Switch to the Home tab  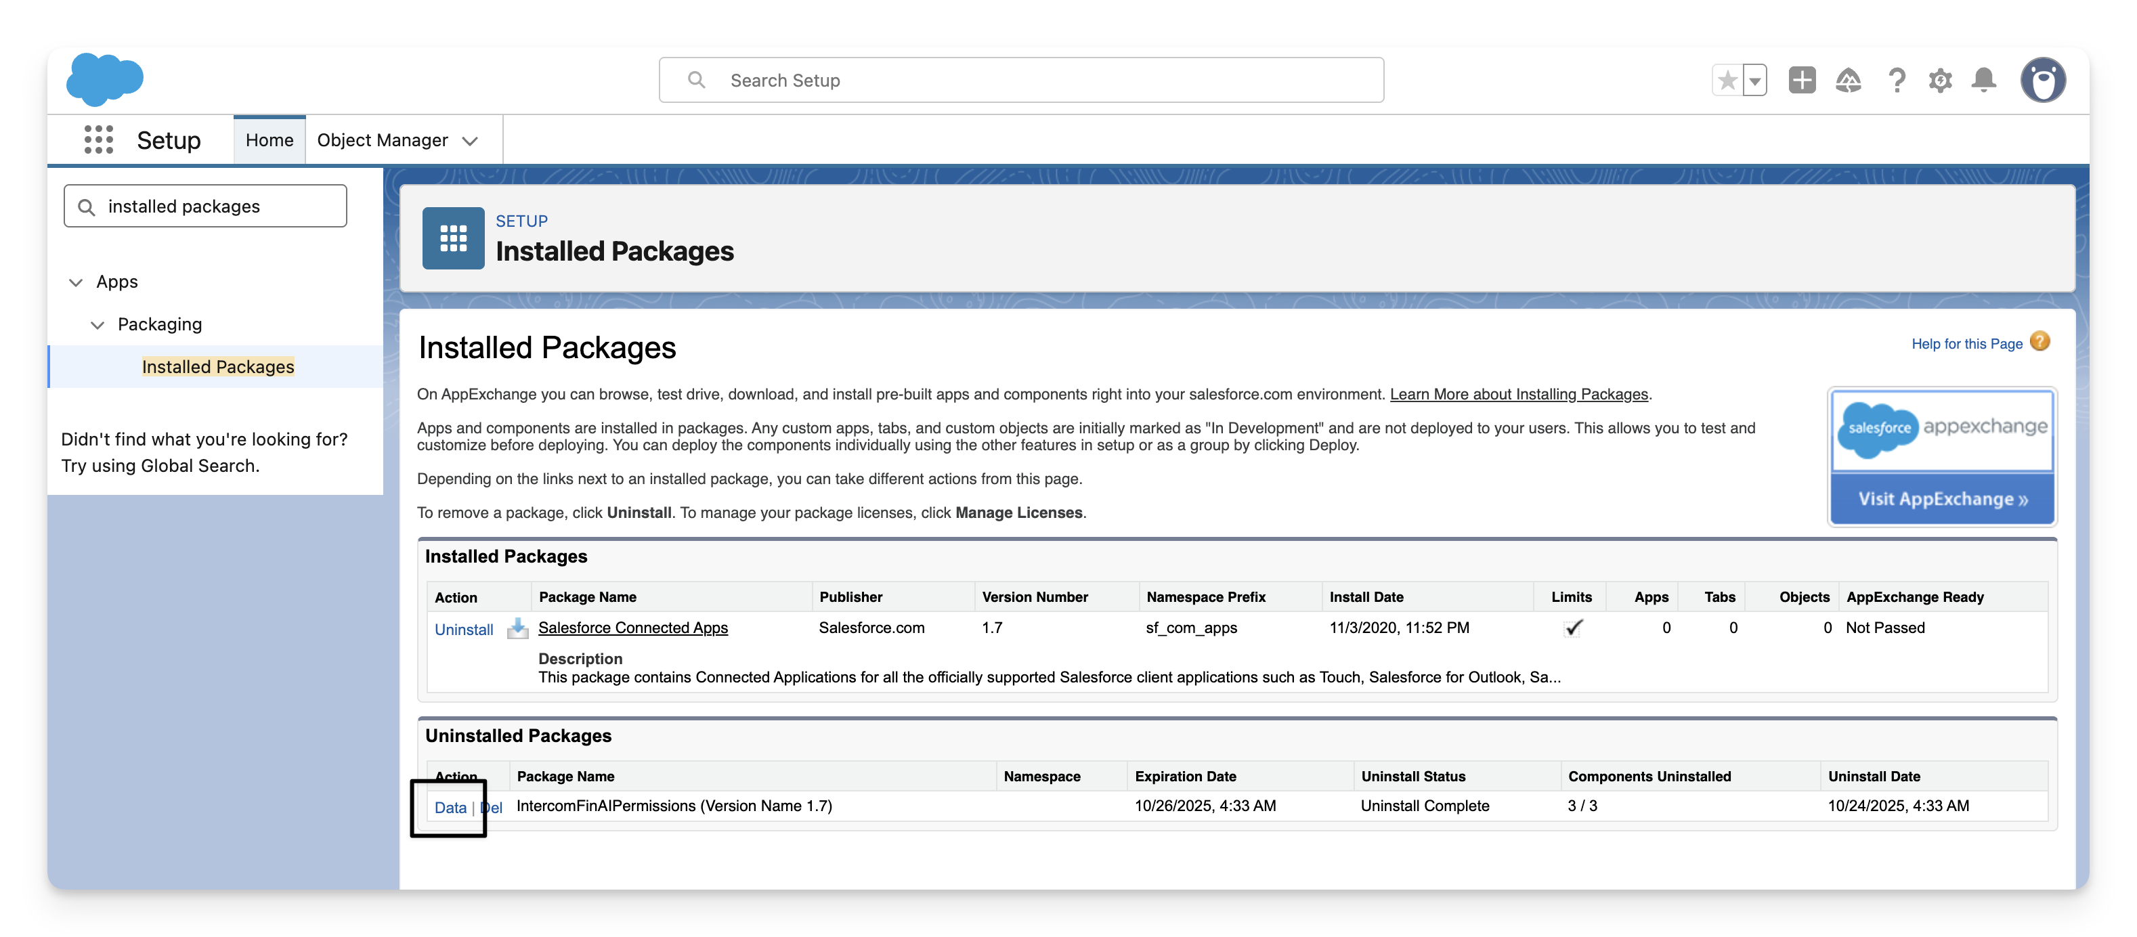click(x=269, y=140)
